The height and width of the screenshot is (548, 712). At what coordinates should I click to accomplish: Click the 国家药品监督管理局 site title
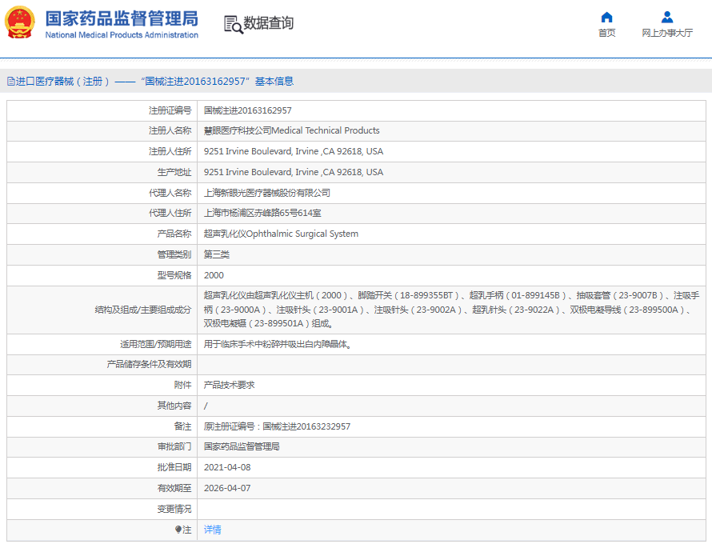click(x=122, y=18)
